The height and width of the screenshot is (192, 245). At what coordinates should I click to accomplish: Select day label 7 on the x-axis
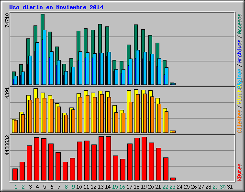(x=59, y=187)
